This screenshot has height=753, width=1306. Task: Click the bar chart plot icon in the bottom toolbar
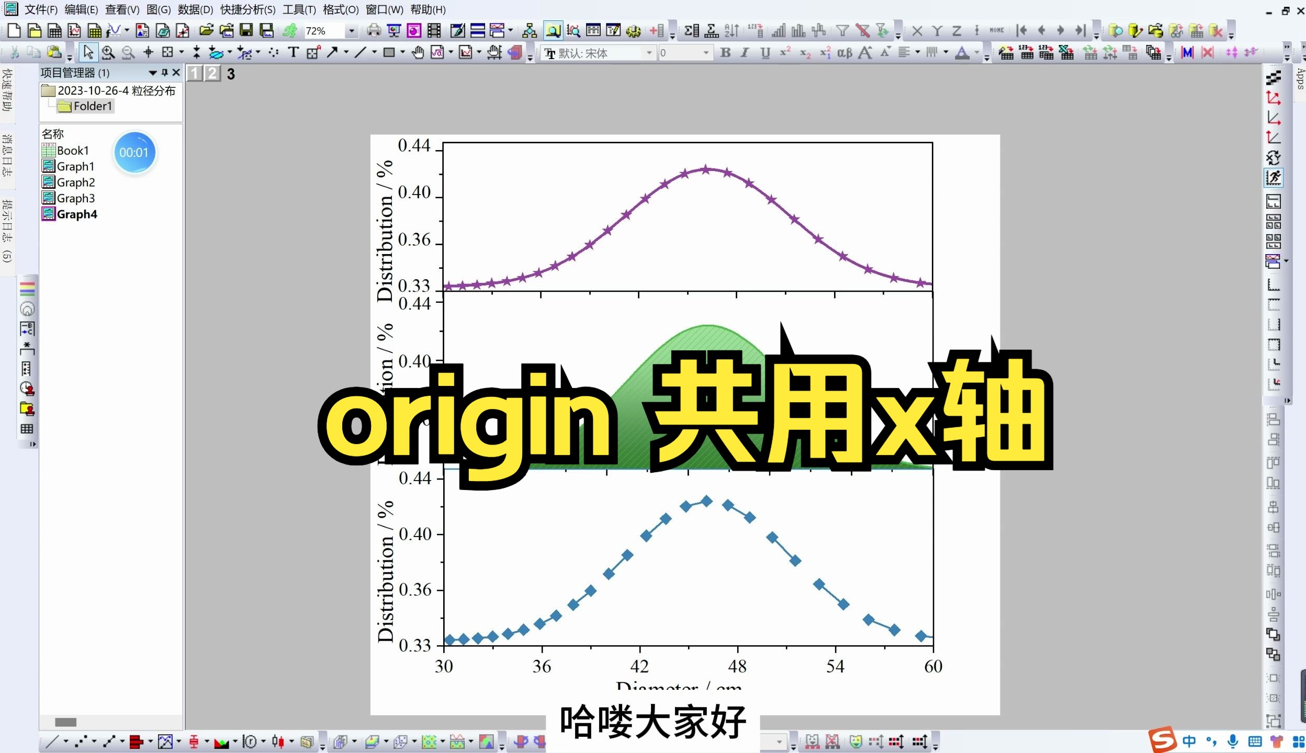point(137,741)
